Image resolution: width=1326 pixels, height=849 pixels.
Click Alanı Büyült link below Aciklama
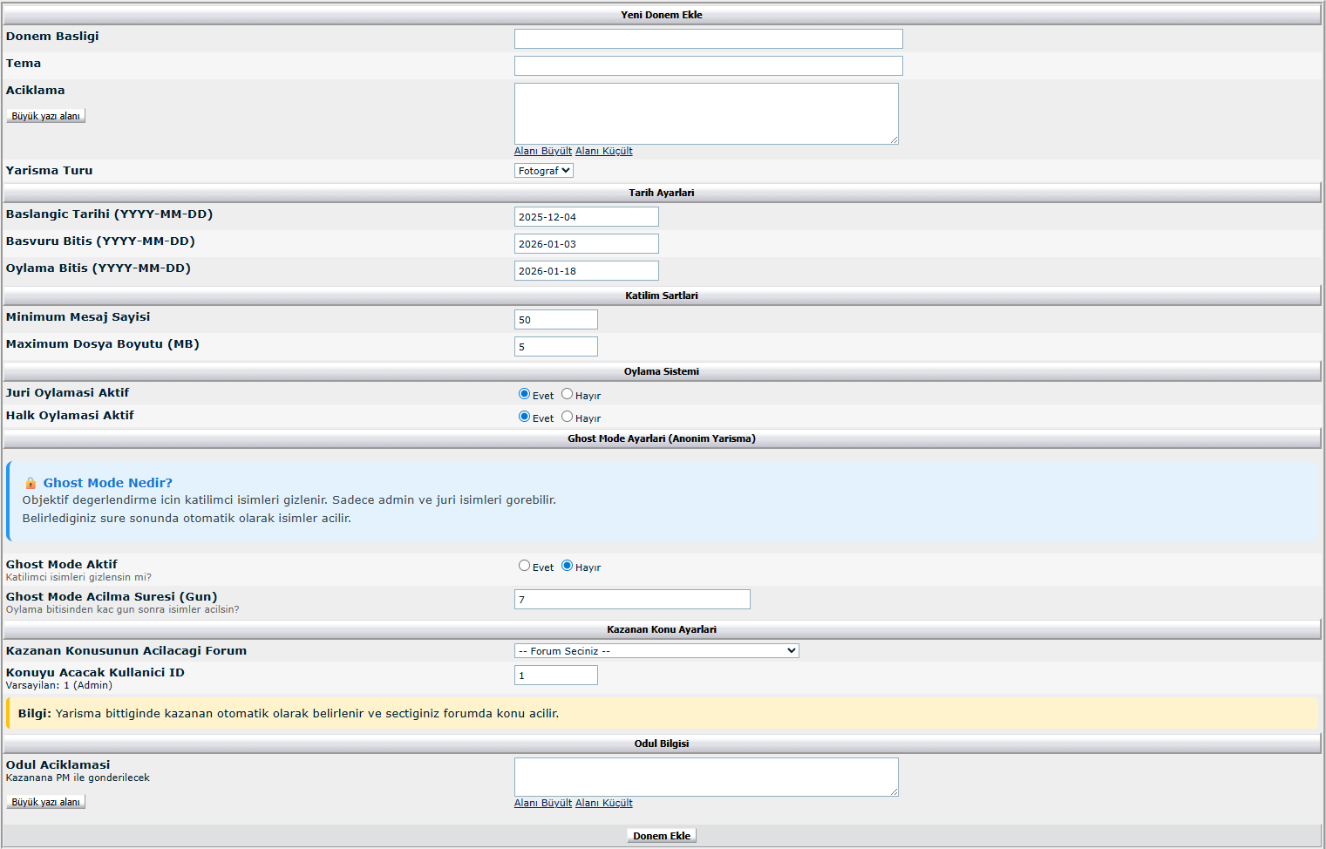[x=542, y=151]
